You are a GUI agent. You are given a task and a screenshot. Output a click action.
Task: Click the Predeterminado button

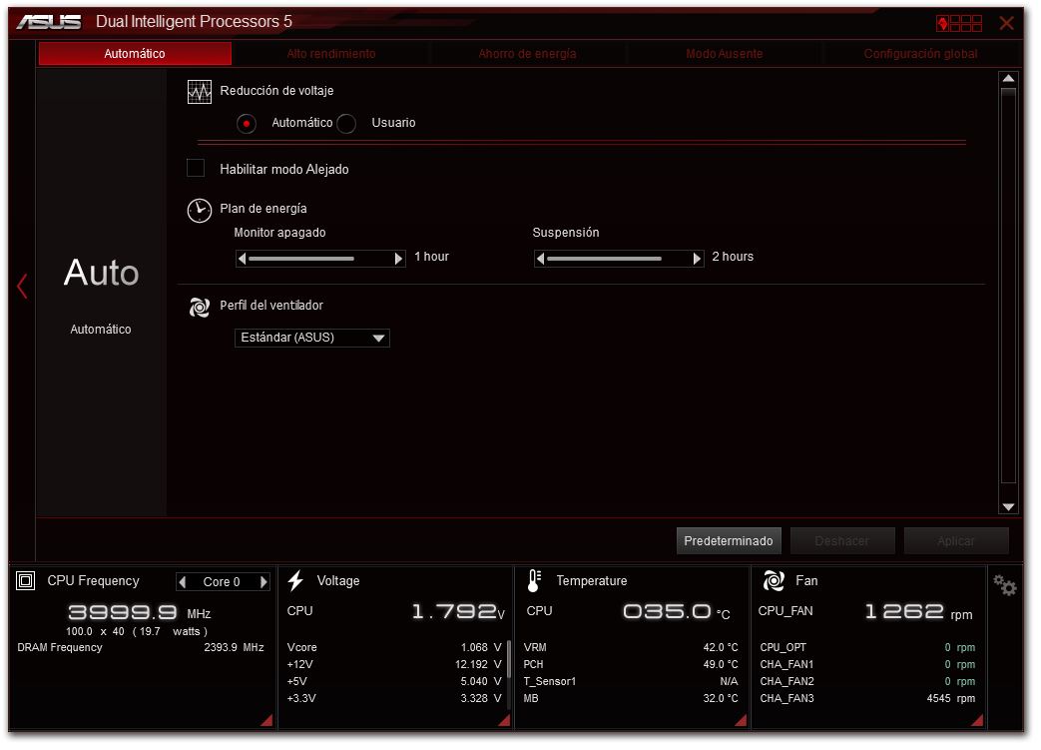pyautogui.click(x=729, y=541)
